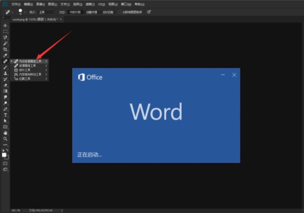Choose Content-Aware type button (内容识别)
This screenshot has height=213, width=304.
75,12
